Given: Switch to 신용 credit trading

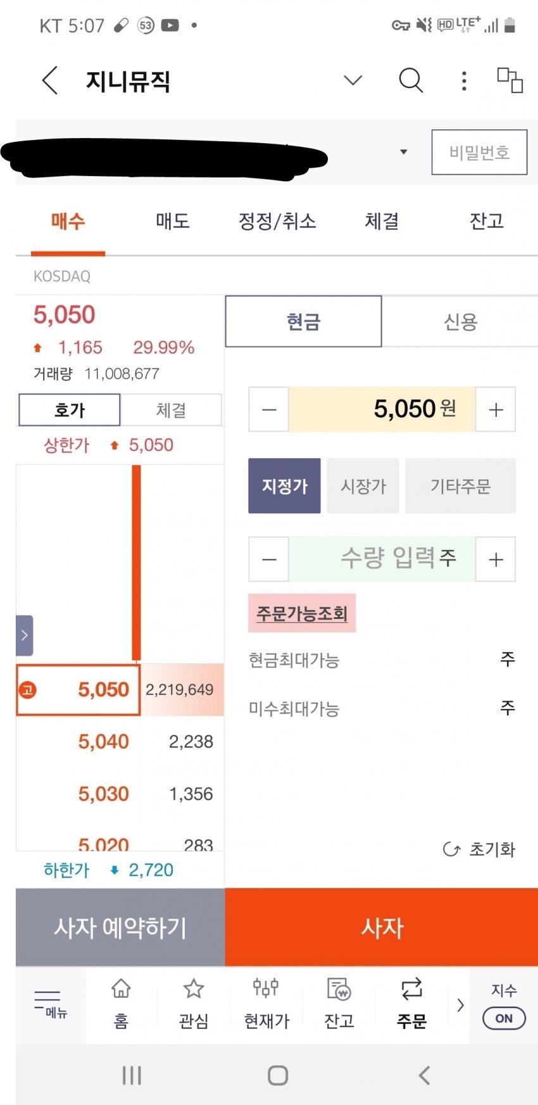Looking at the screenshot, I should 460,322.
